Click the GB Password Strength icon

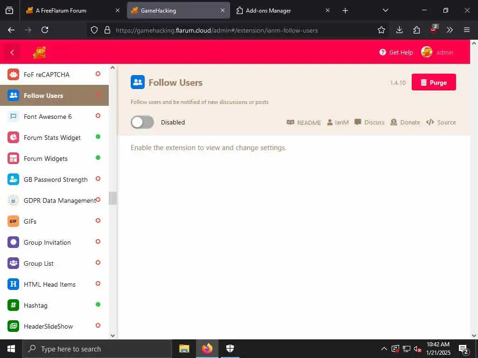pos(13,179)
